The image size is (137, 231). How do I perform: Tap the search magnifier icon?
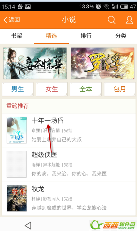click(x=112, y=20)
